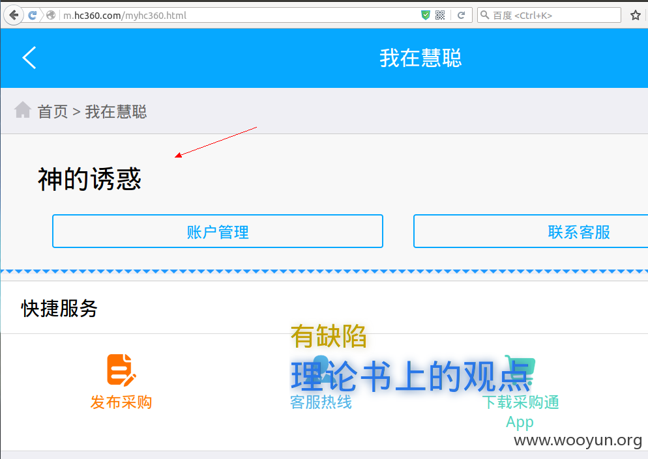
Task: Click the 首页 breadcrumb link
Action: [53, 111]
